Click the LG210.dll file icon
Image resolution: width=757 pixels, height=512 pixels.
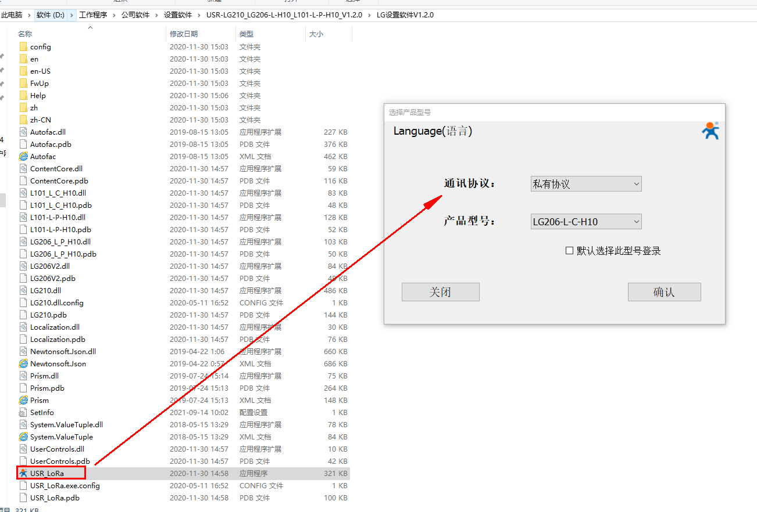click(23, 290)
